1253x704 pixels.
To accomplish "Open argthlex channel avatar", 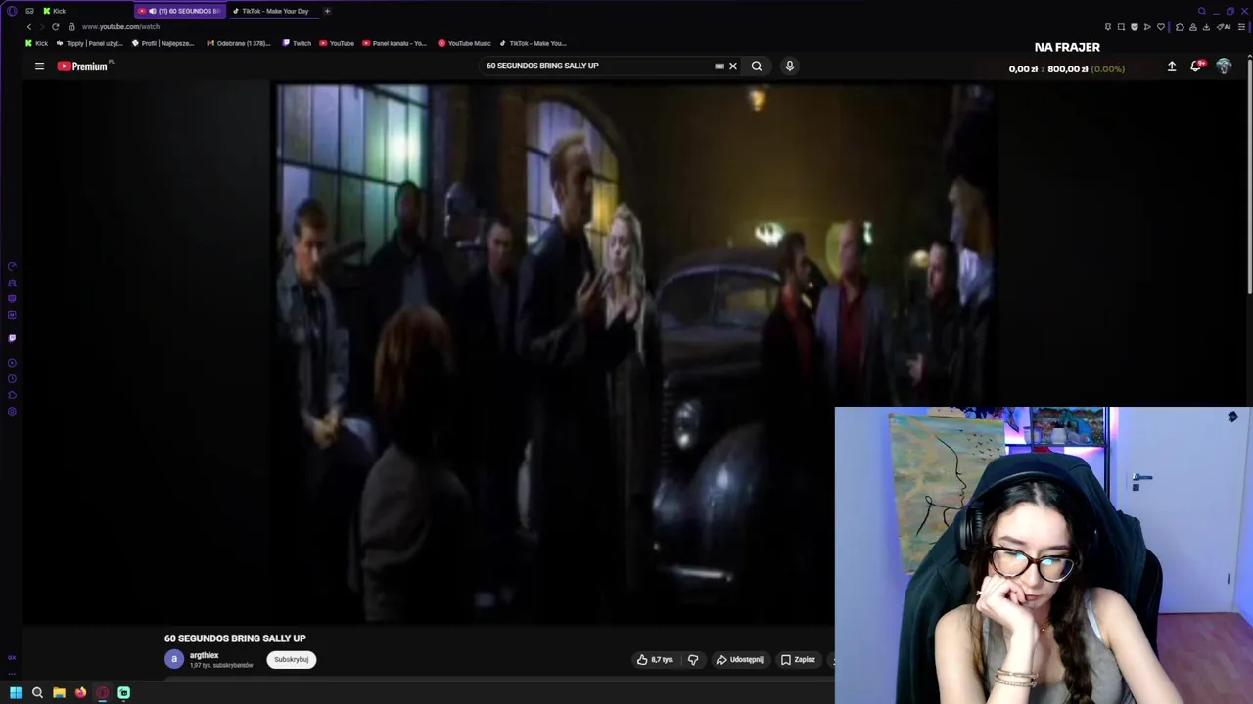I will 174,660.
